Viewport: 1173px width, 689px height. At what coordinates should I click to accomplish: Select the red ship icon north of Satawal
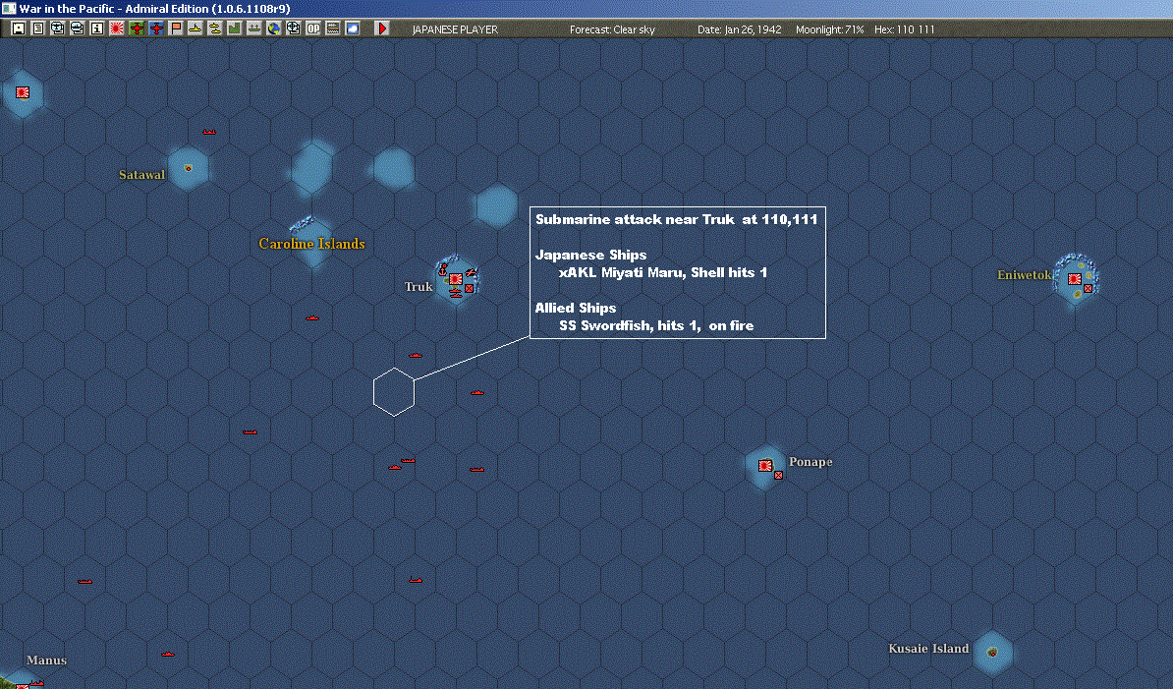point(209,132)
